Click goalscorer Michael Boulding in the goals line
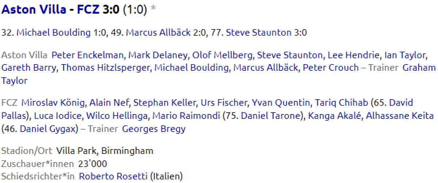The height and width of the screenshot is (183, 438). tap(53, 32)
